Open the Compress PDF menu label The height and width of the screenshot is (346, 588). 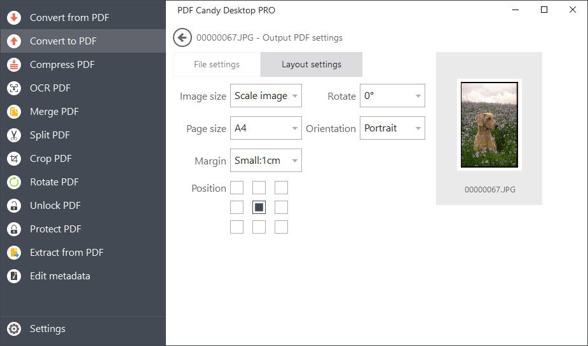[62, 64]
